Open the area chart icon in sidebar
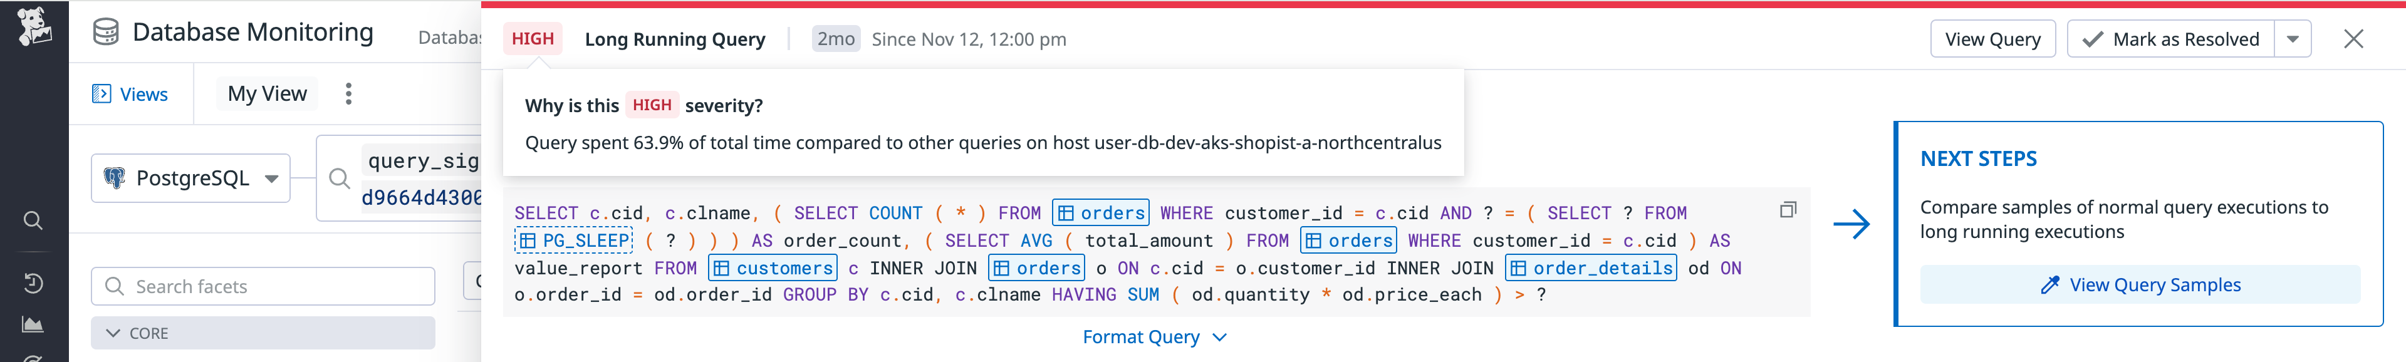 tap(33, 324)
